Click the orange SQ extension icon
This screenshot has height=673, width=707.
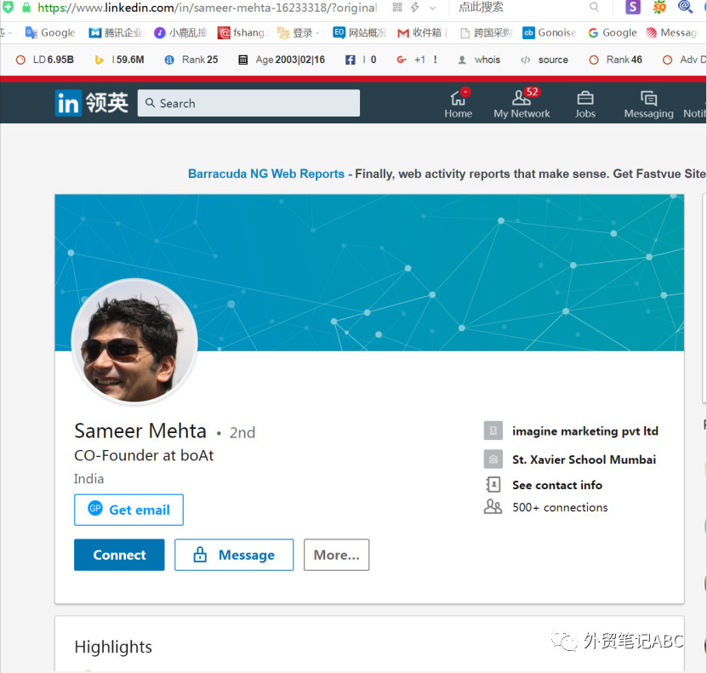pyautogui.click(x=659, y=7)
